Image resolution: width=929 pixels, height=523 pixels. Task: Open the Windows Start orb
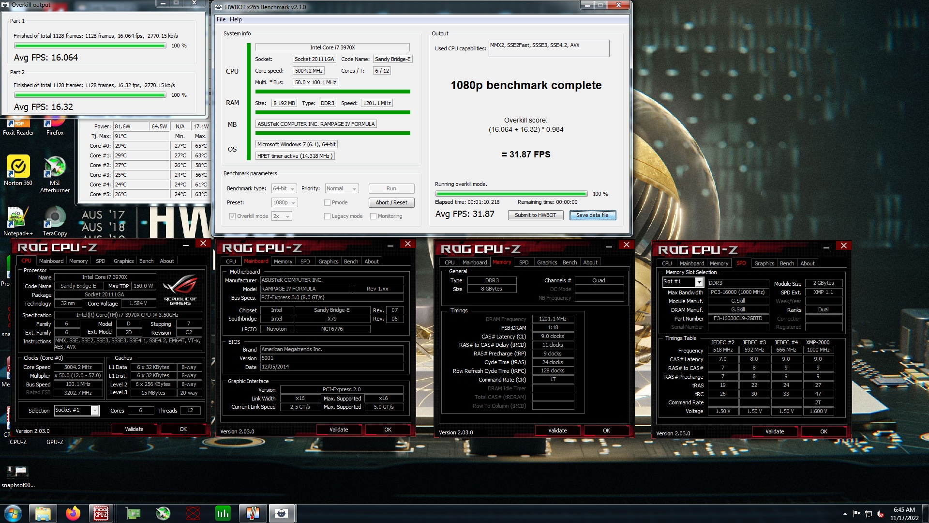(13, 513)
